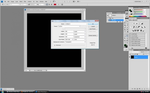150x93 pixels.
Task: Open the Background Contents dropdown
Action: [75, 42]
